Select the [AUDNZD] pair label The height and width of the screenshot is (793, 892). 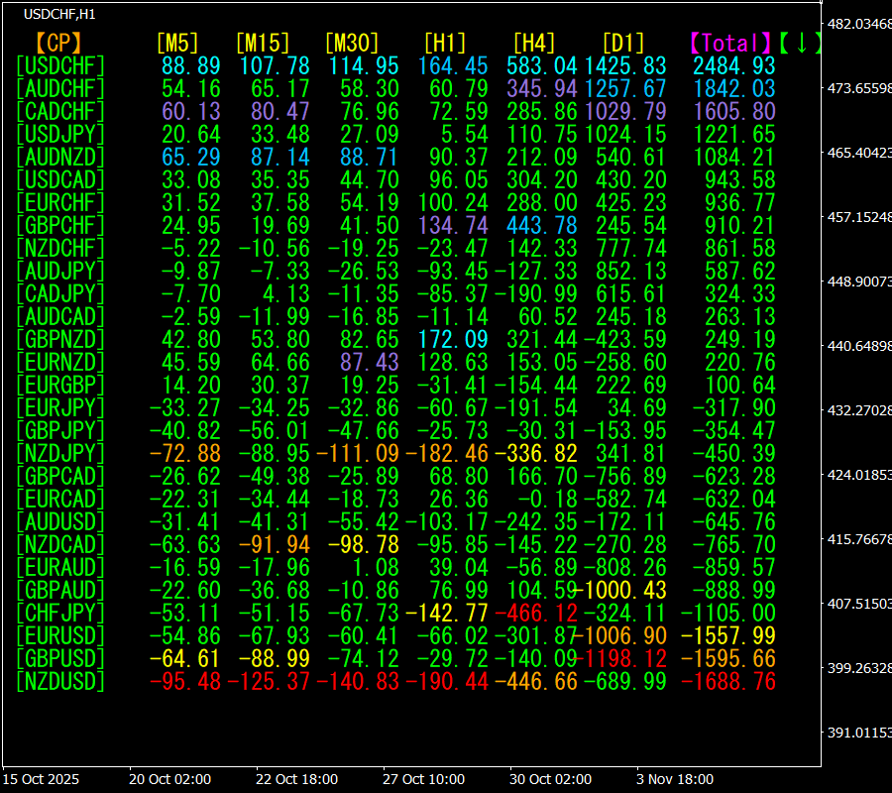coord(60,157)
